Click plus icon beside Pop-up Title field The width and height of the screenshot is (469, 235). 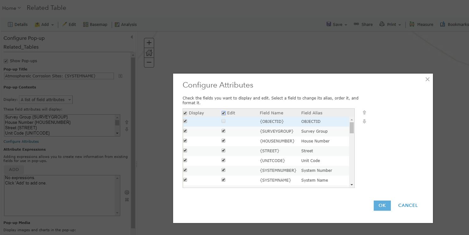click(120, 76)
